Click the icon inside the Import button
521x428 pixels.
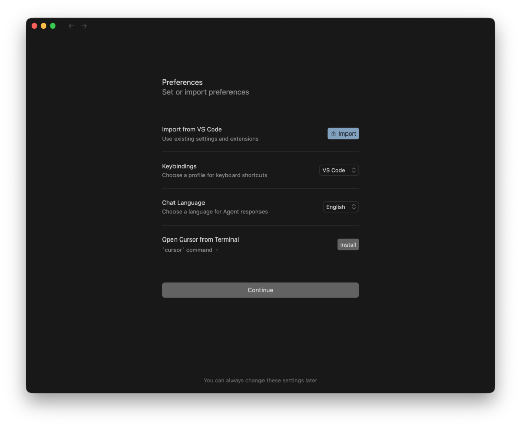click(333, 134)
